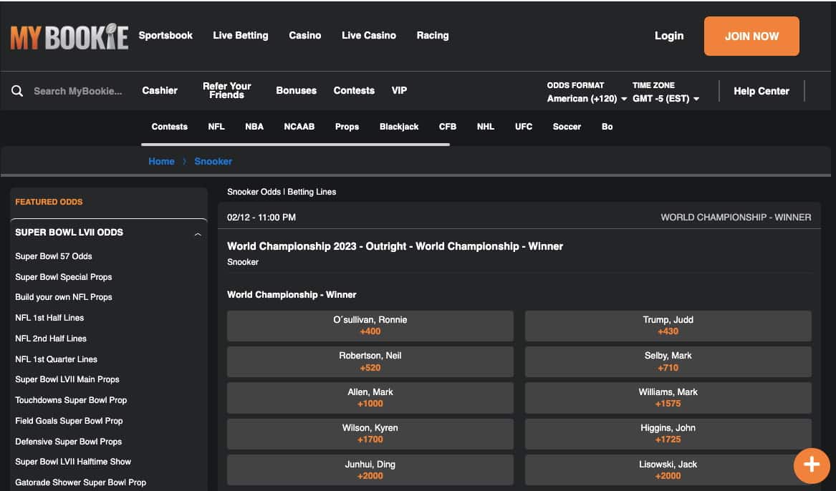Image resolution: width=836 pixels, height=491 pixels.
Task: Bet on Williams, Mark at +1575
Action: [668, 398]
